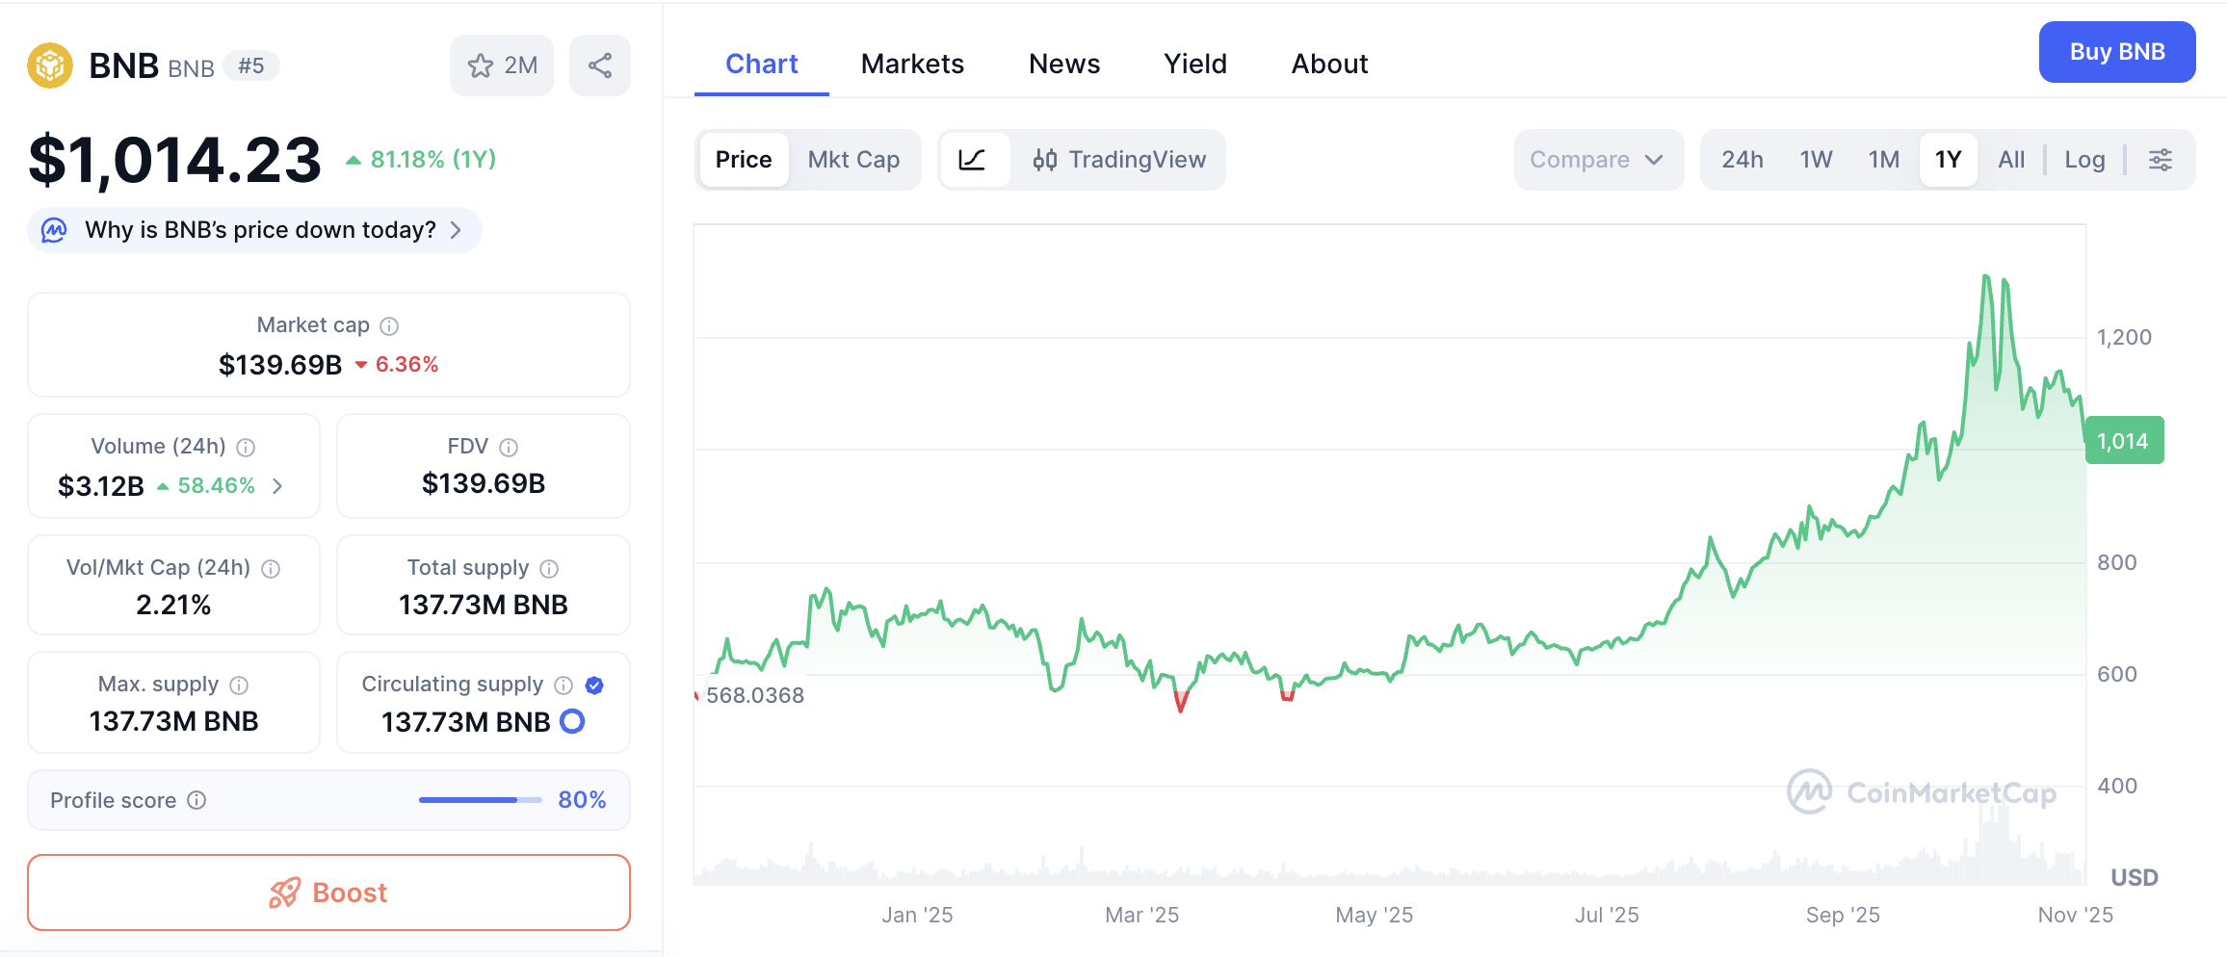Open chart settings sliders icon
The height and width of the screenshot is (957, 2227).
coord(2161,160)
